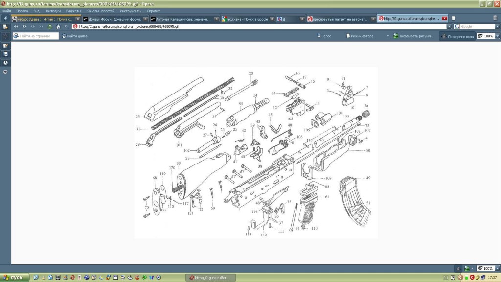The image size is (501, 282).
Task: Click the Найти далее button
Action: (75, 36)
